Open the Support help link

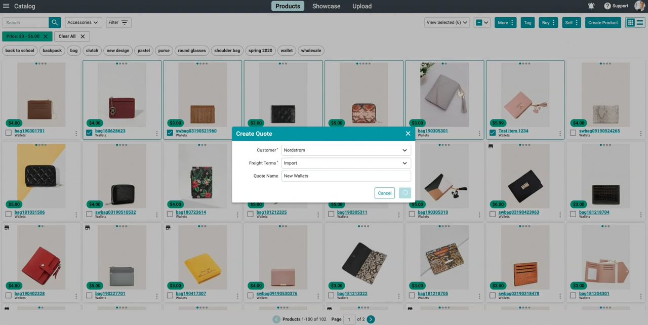[616, 6]
